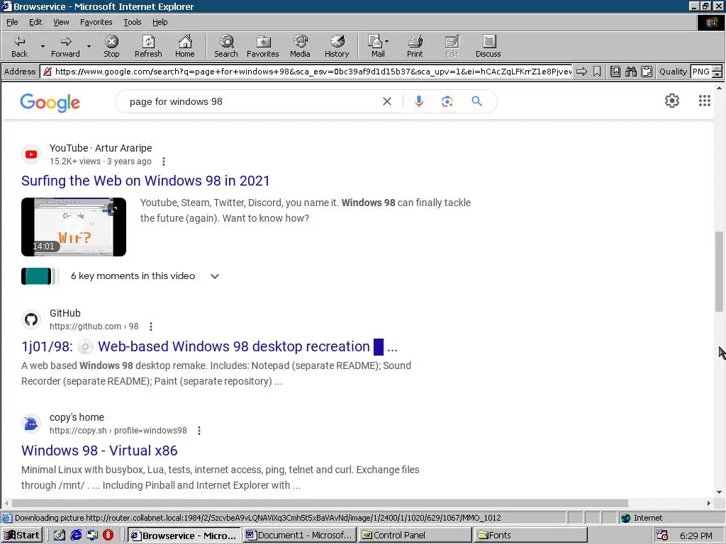Open Google quick settings gear
The image size is (726, 544).
coord(672,101)
